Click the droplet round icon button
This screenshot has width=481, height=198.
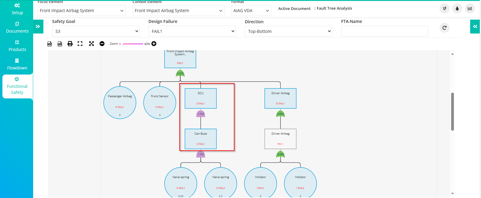pos(457,8)
